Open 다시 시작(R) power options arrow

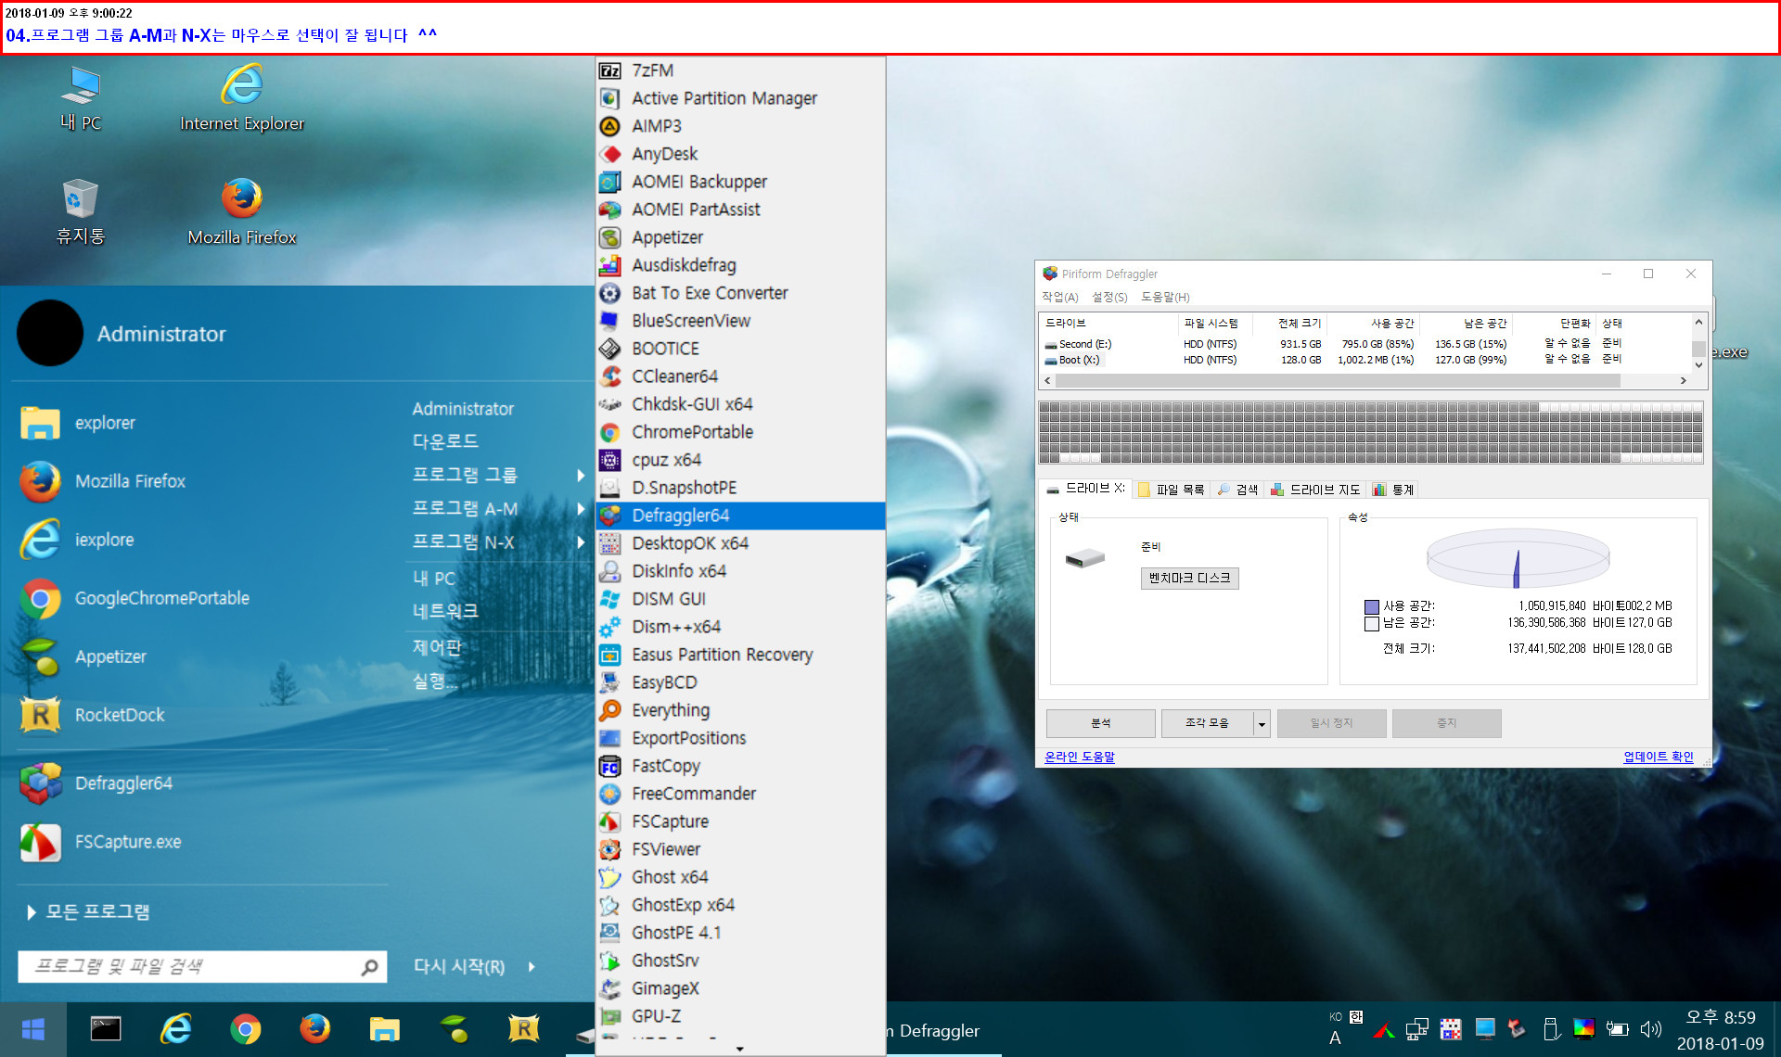tap(532, 967)
